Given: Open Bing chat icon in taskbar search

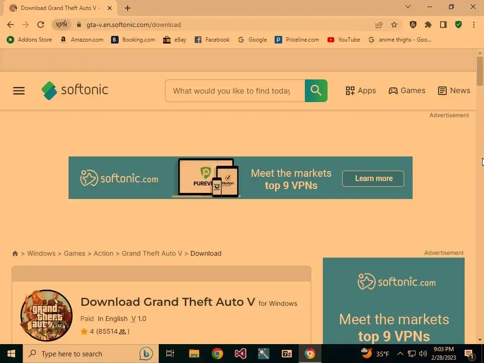Looking at the screenshot, I should [146, 354].
